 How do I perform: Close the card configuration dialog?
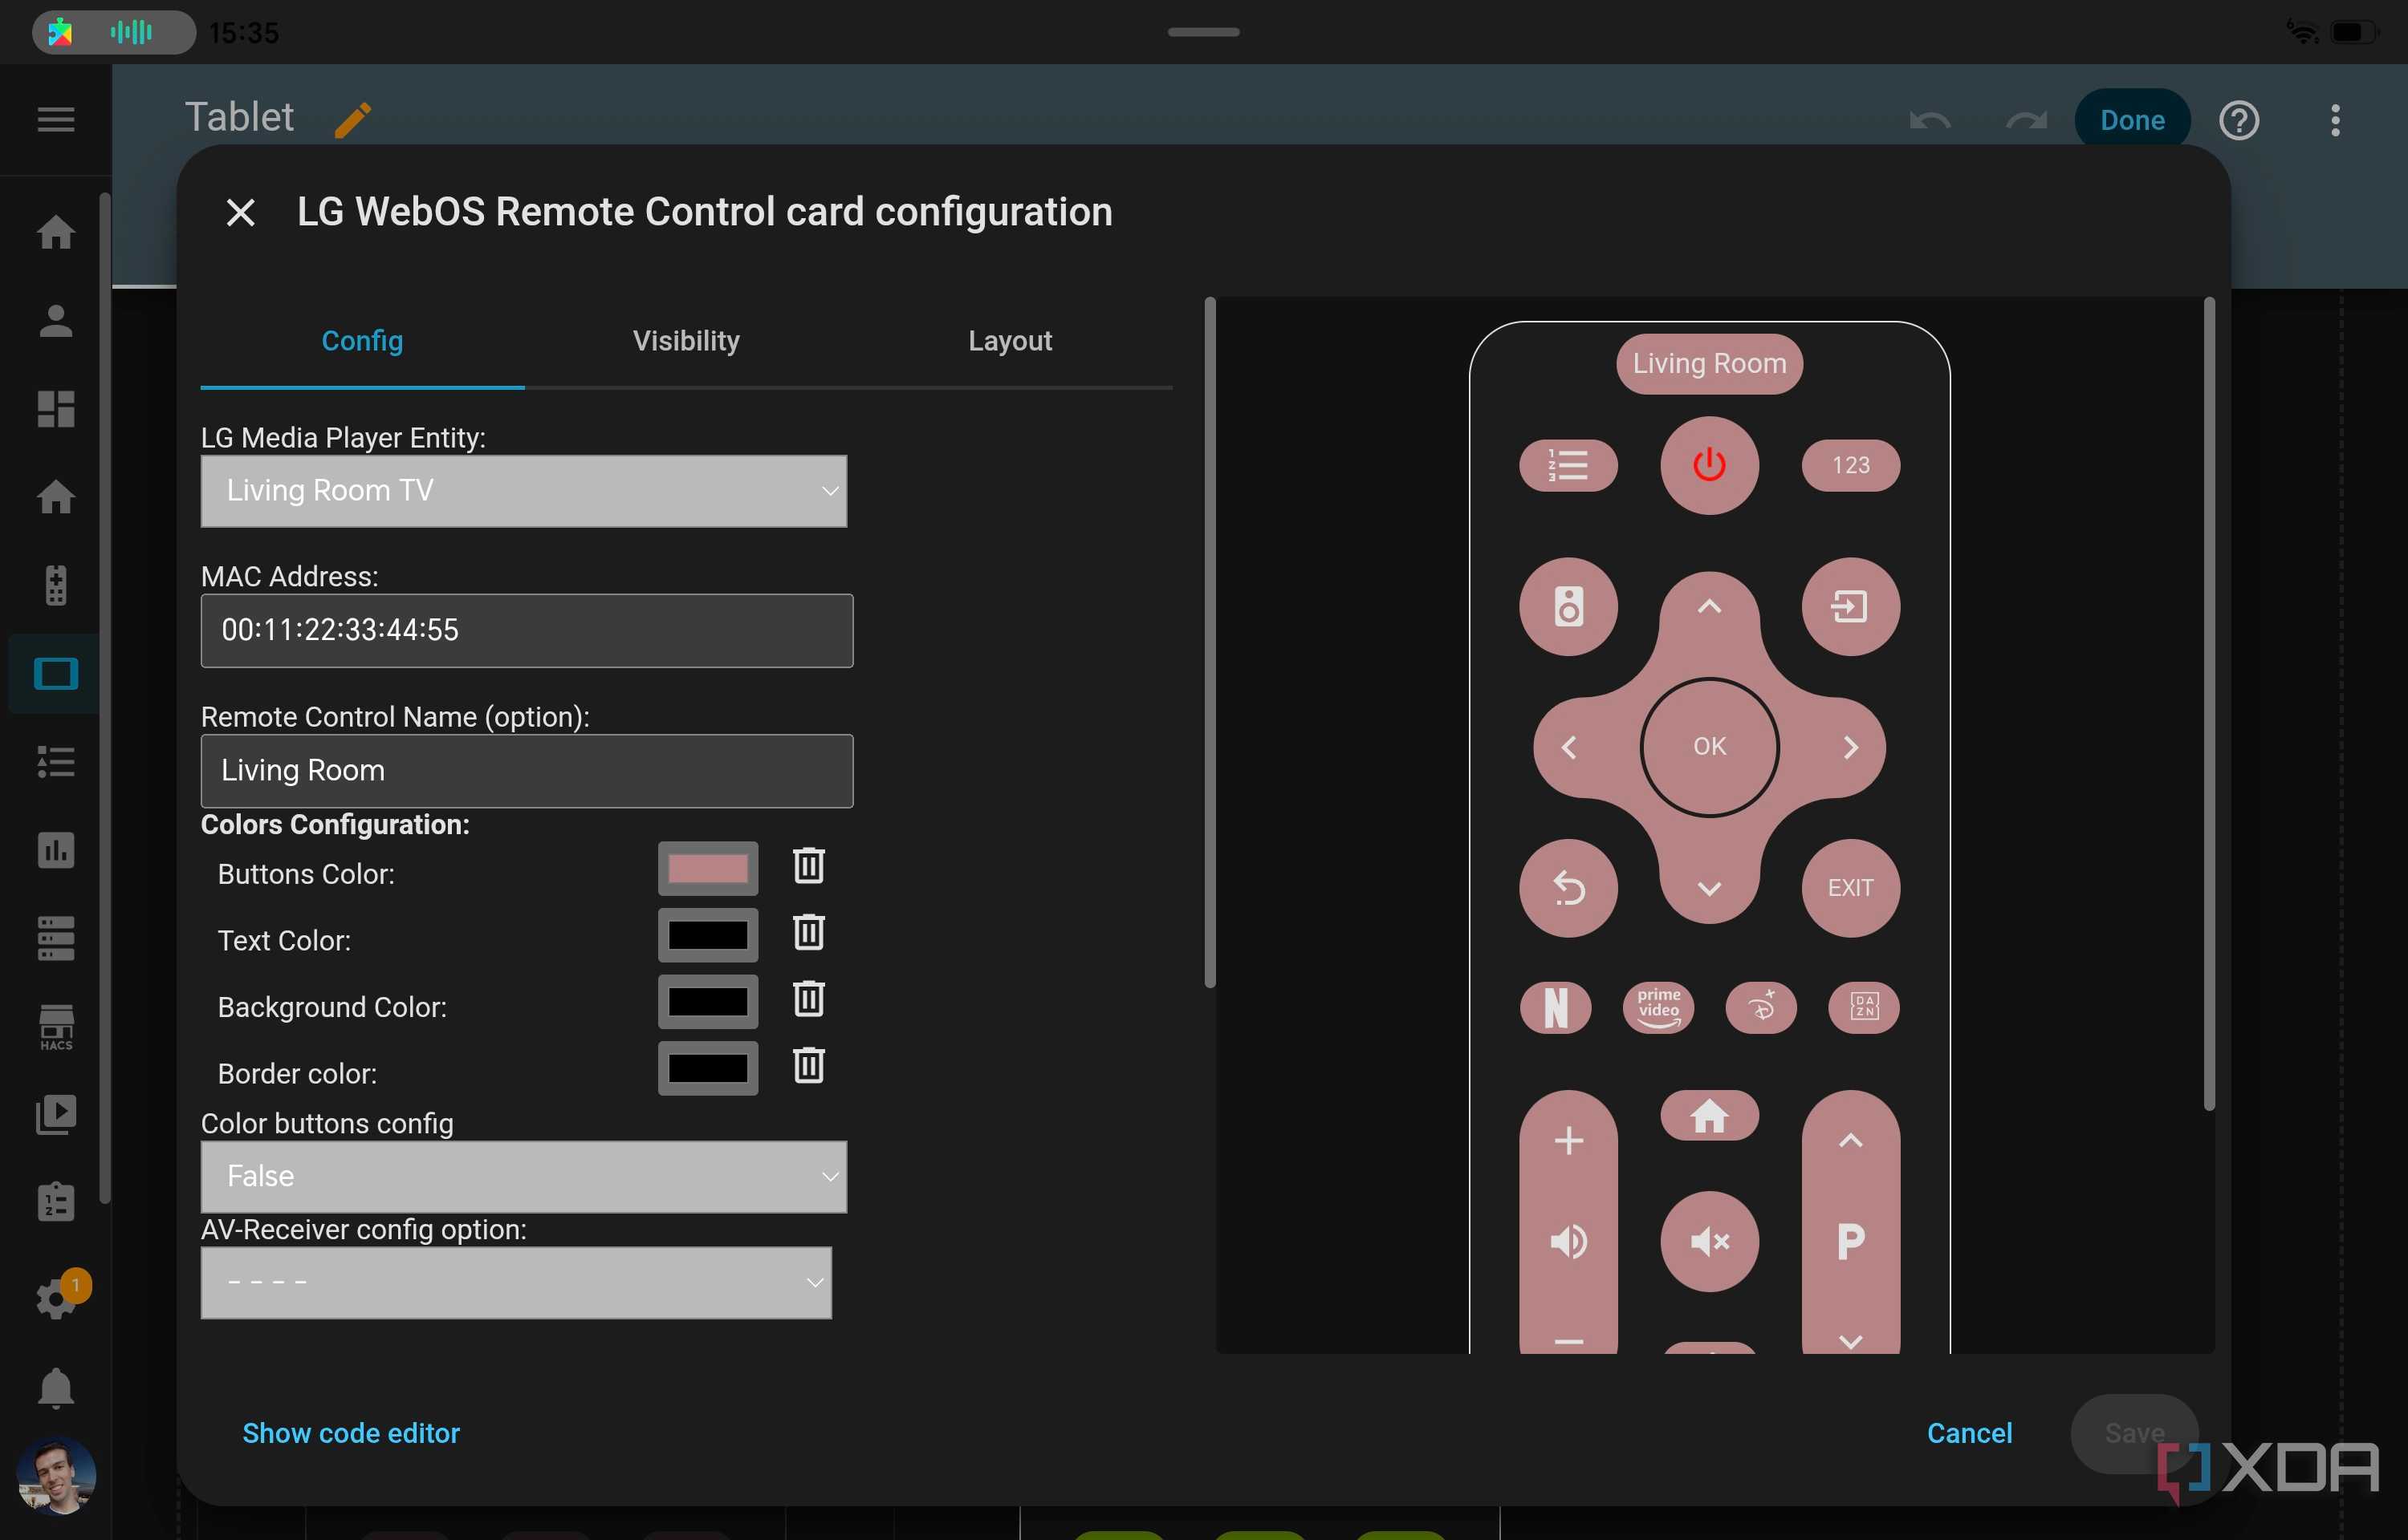click(x=240, y=212)
